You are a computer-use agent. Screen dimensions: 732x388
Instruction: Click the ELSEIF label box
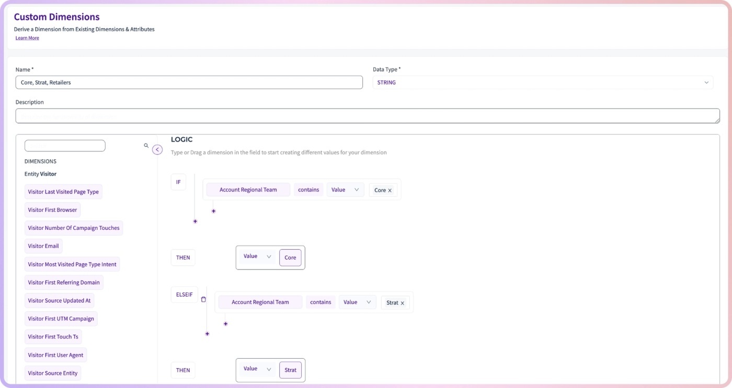coord(185,295)
